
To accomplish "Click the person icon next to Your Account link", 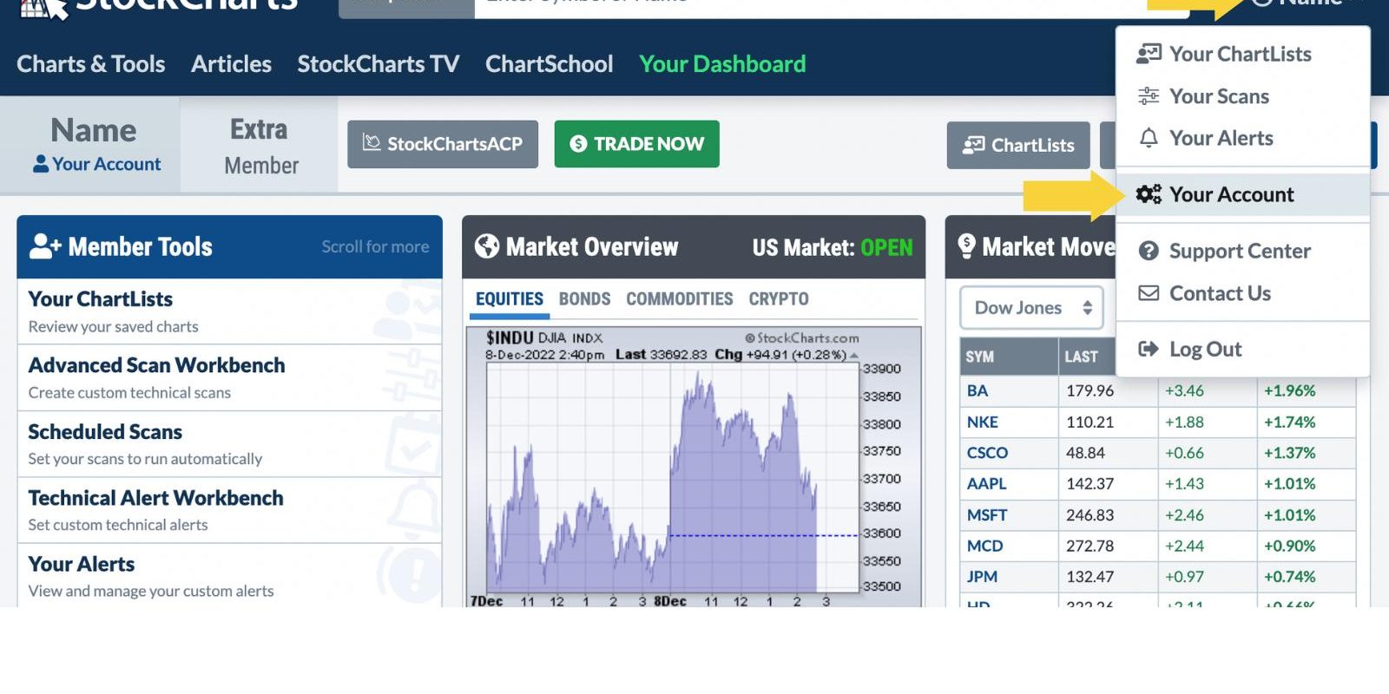I will coord(40,164).
